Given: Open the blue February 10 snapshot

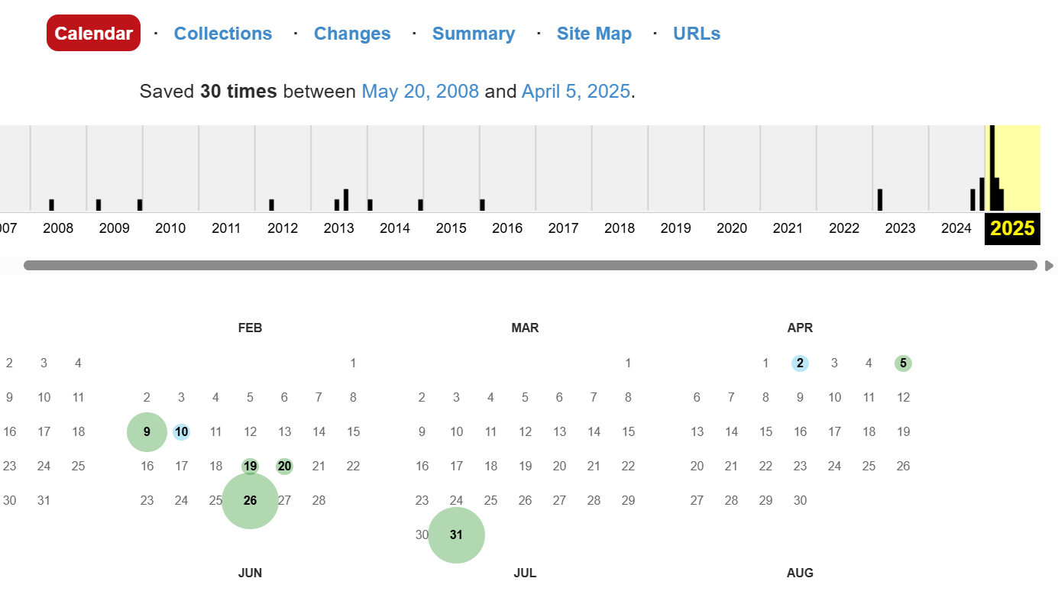Looking at the screenshot, I should [181, 432].
